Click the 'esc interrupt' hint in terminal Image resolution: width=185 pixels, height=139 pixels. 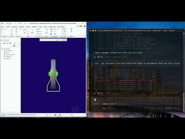109,108
